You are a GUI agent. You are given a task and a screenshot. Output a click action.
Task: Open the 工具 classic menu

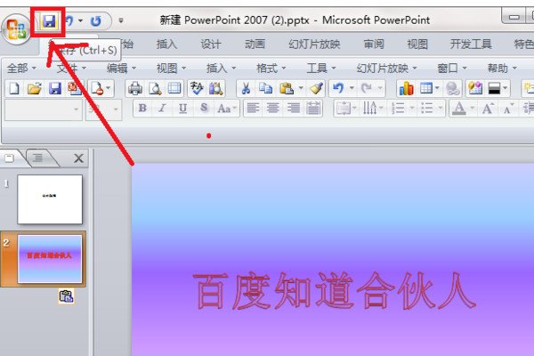click(x=321, y=69)
